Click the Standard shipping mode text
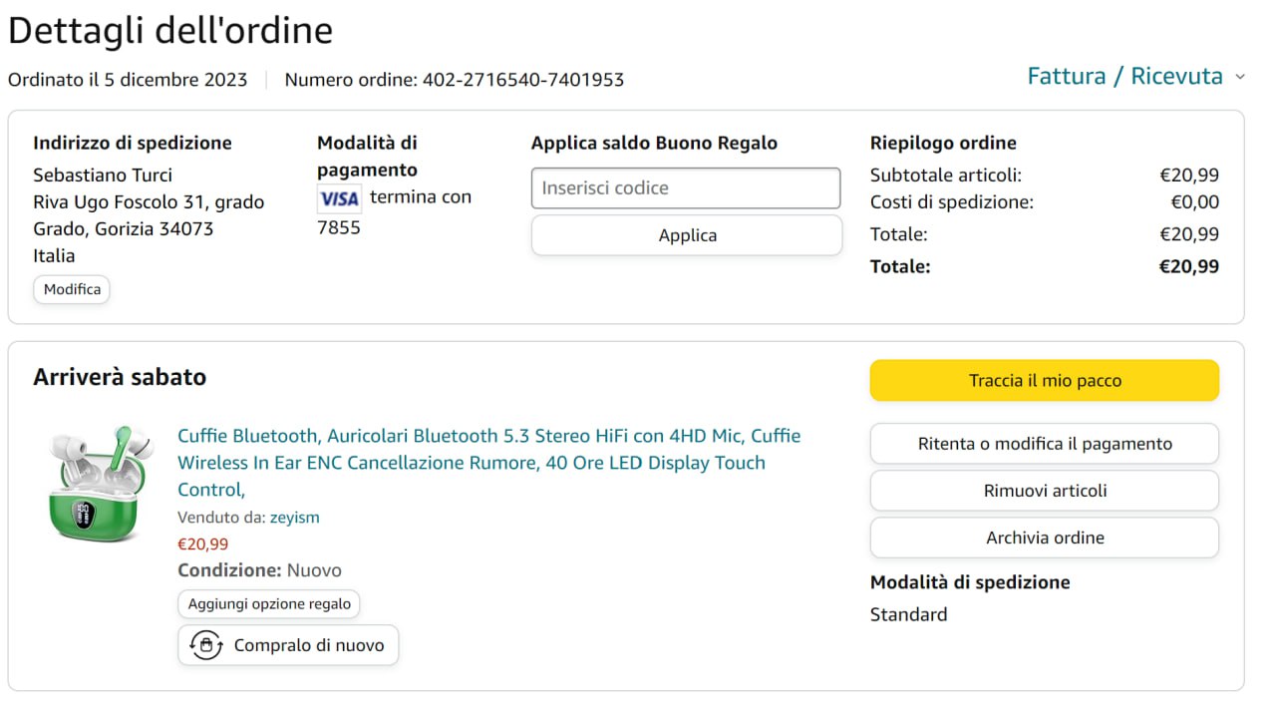 point(908,614)
